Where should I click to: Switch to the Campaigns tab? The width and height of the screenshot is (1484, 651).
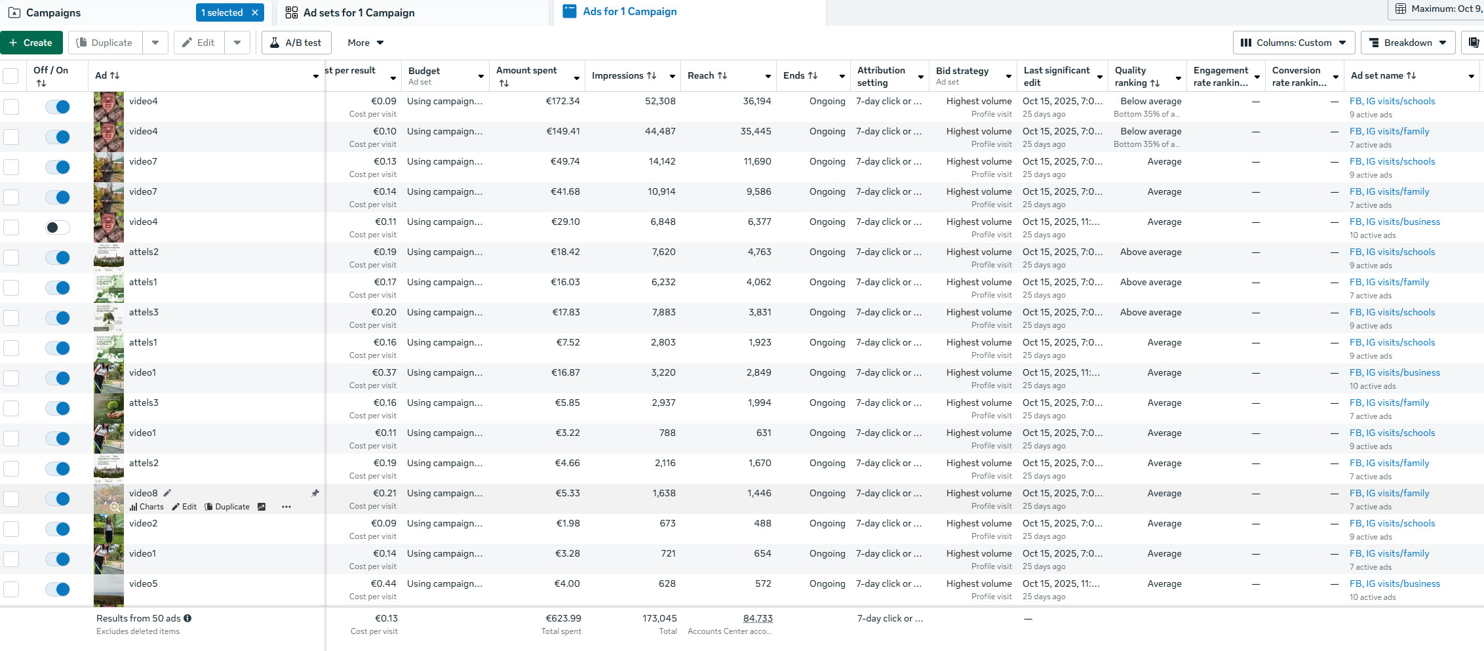(x=53, y=12)
